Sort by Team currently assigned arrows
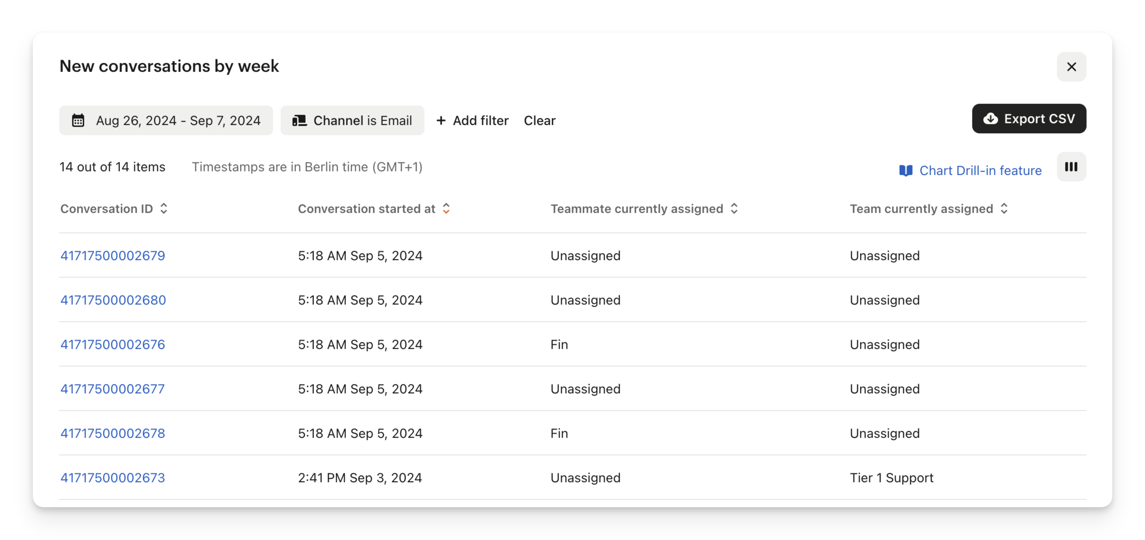The image size is (1145, 540). point(1004,209)
